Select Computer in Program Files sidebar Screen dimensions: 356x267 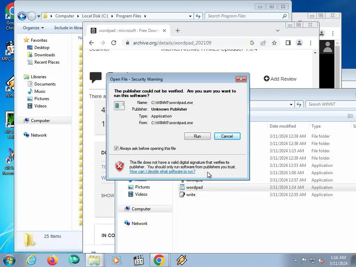click(40, 121)
